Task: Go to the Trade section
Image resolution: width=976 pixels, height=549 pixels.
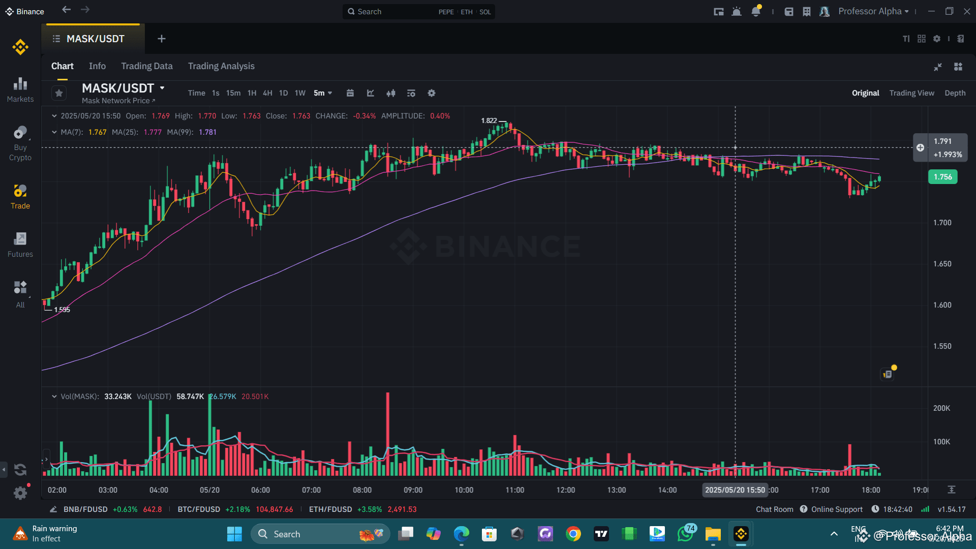Action: 20,197
